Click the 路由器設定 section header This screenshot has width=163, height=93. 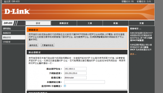77,52
